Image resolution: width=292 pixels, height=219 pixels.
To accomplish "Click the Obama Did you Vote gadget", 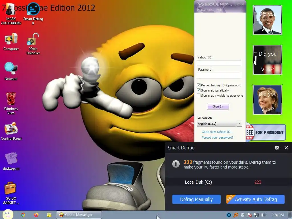I will pos(267,20).
